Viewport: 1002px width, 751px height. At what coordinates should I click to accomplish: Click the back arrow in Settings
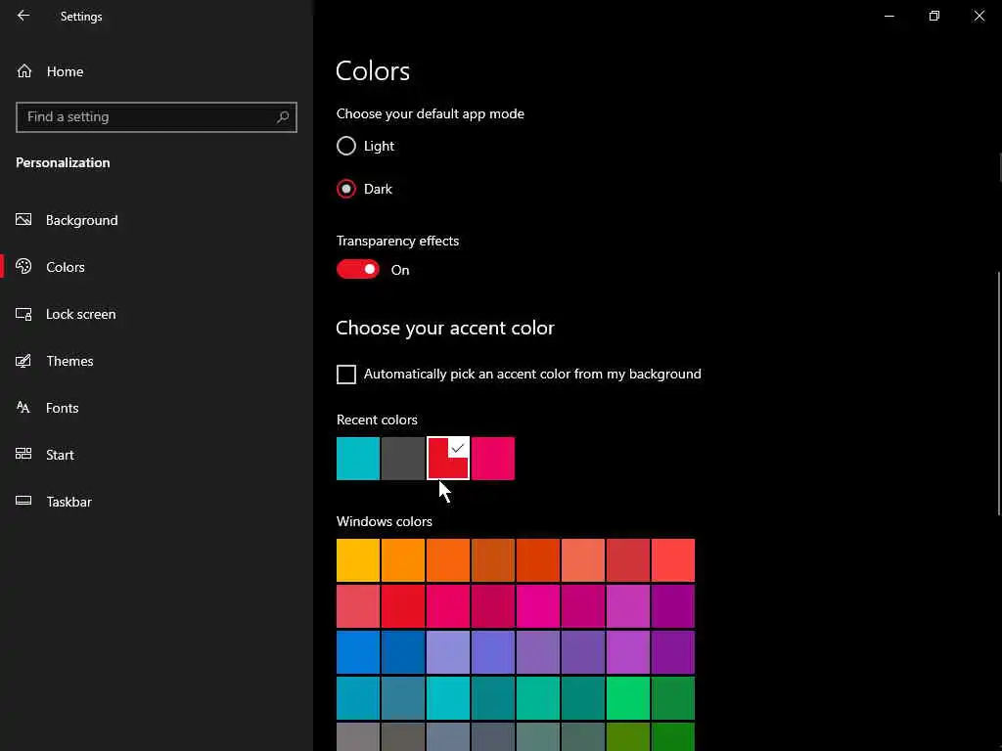pyautogui.click(x=23, y=16)
